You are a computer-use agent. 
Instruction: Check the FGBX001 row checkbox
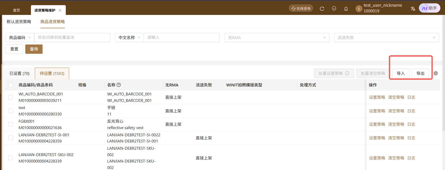11,124
